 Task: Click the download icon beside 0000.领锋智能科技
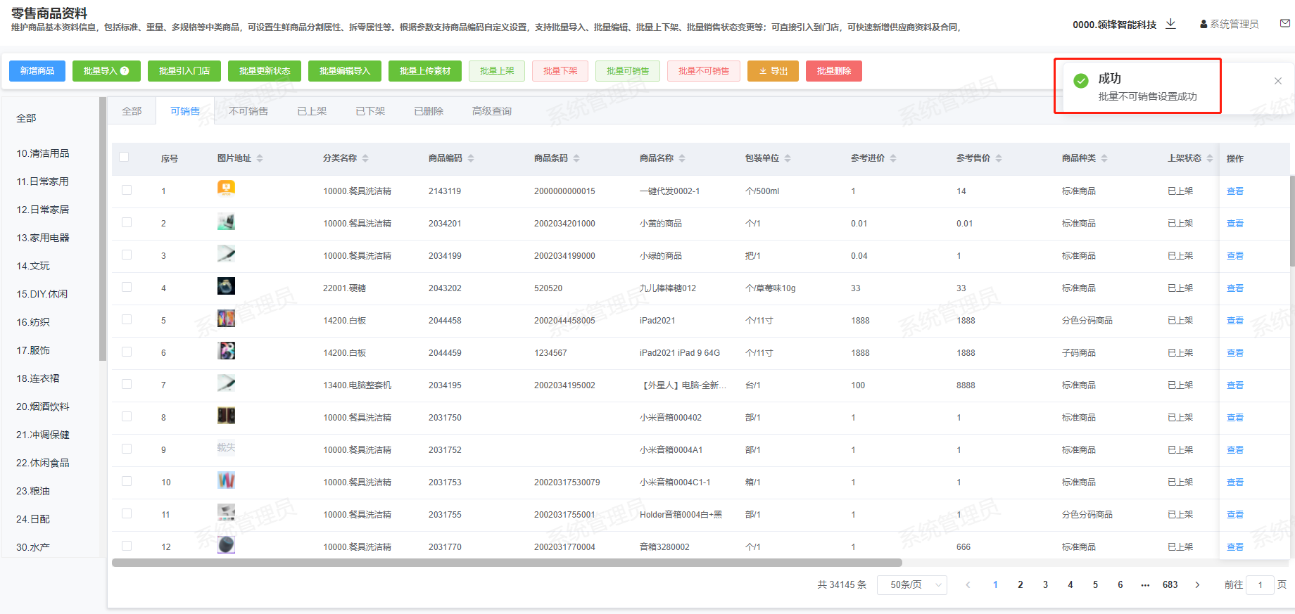pos(1170,24)
